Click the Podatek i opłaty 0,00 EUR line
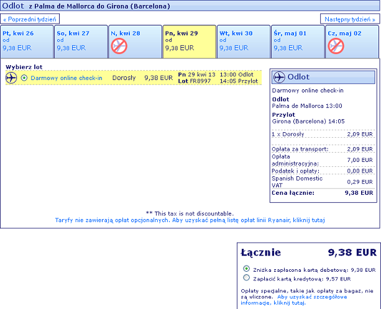Screen dimensions: 381x309 click(x=323, y=171)
